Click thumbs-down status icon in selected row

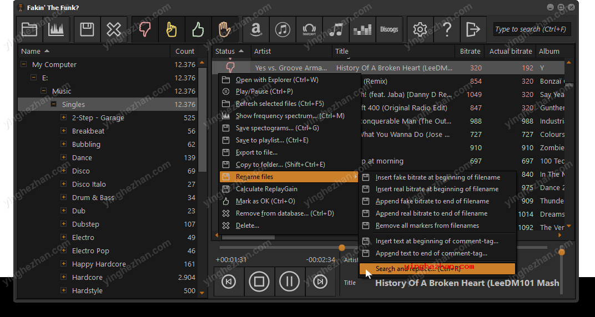tap(230, 68)
